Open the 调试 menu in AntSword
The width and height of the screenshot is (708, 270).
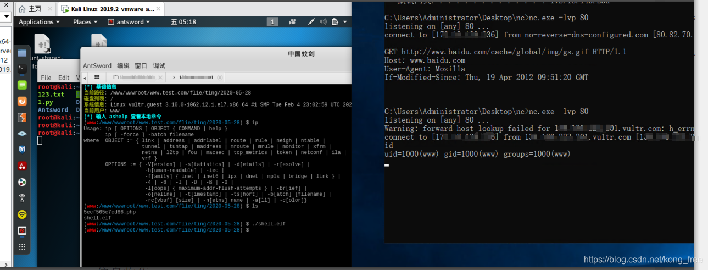[x=159, y=65]
